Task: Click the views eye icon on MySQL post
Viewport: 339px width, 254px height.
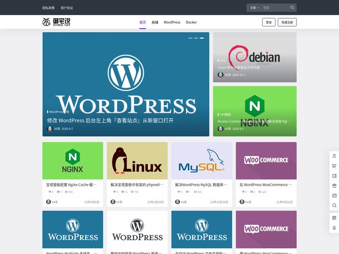Action: coord(195,192)
